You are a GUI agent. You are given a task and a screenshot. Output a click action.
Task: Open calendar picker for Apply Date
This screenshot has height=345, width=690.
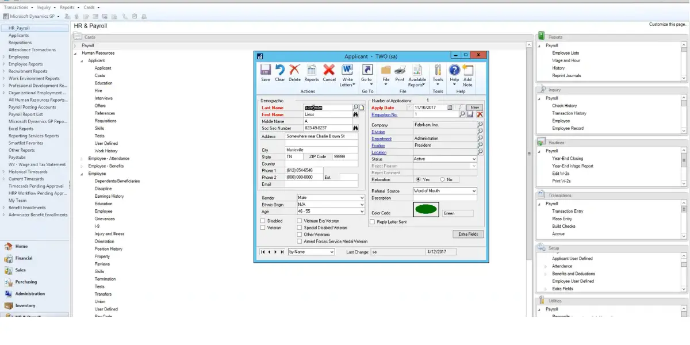(x=450, y=108)
